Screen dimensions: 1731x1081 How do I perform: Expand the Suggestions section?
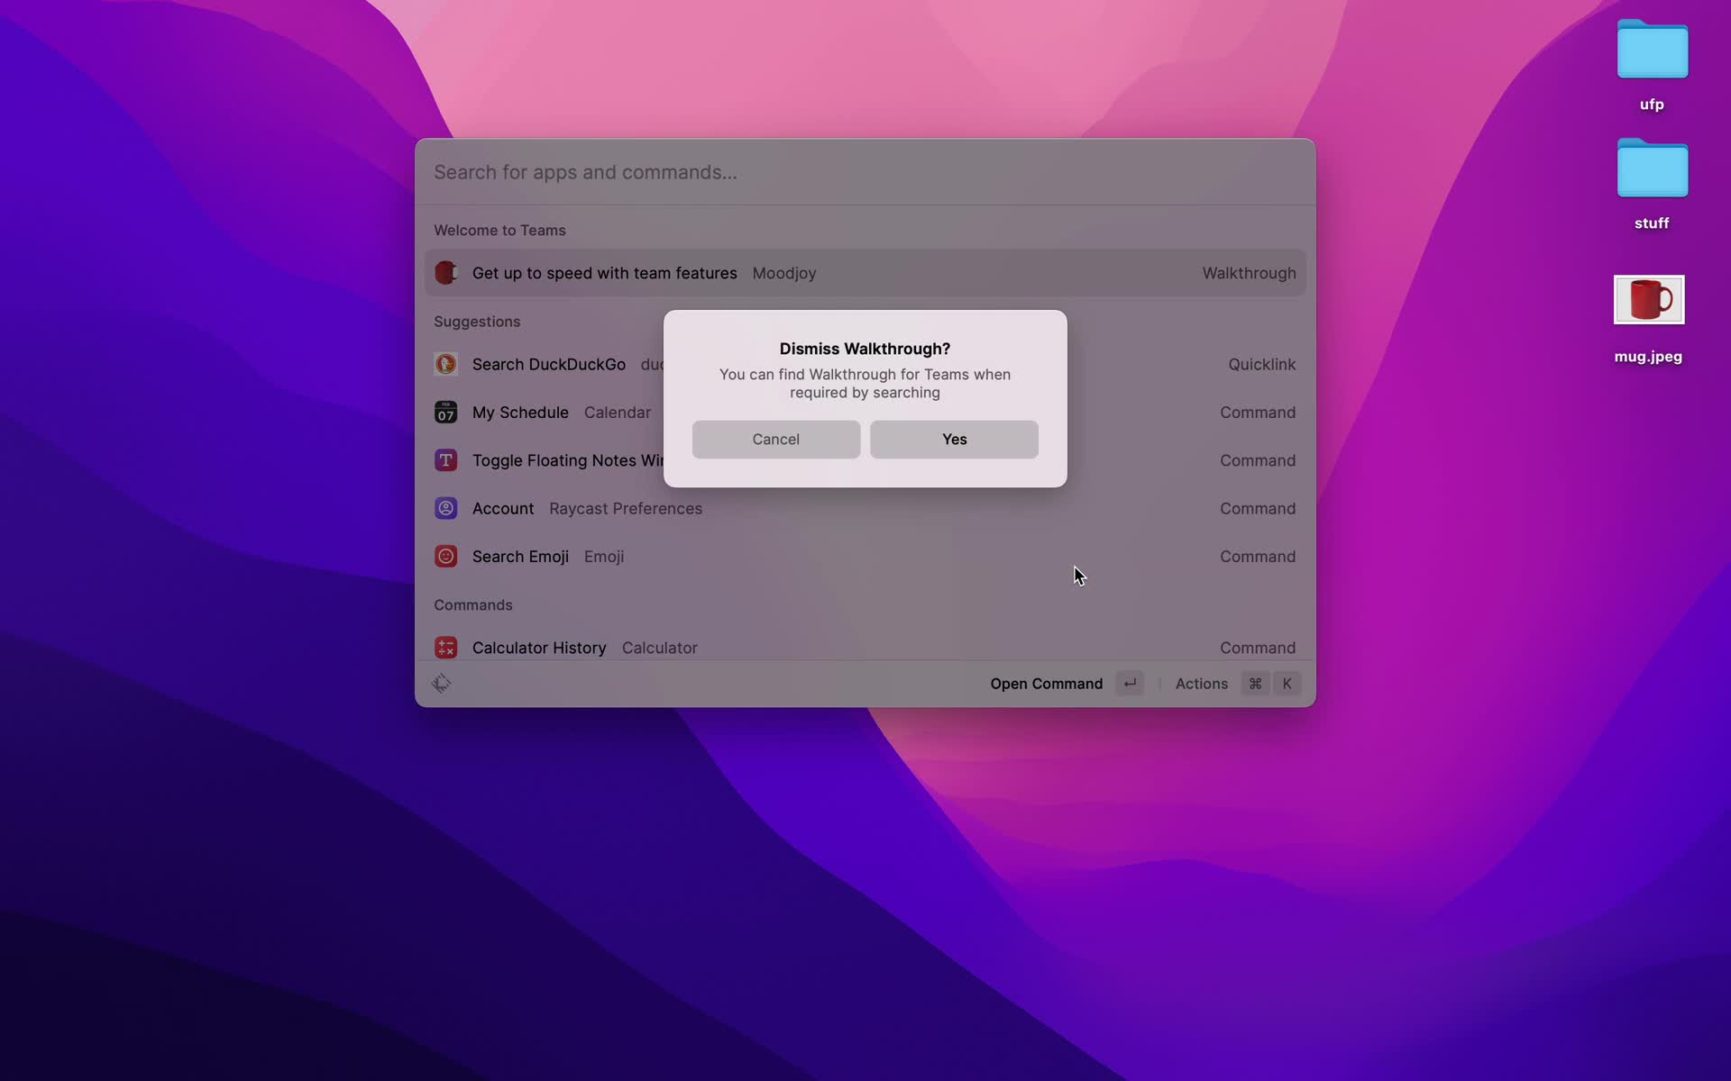pos(476,322)
